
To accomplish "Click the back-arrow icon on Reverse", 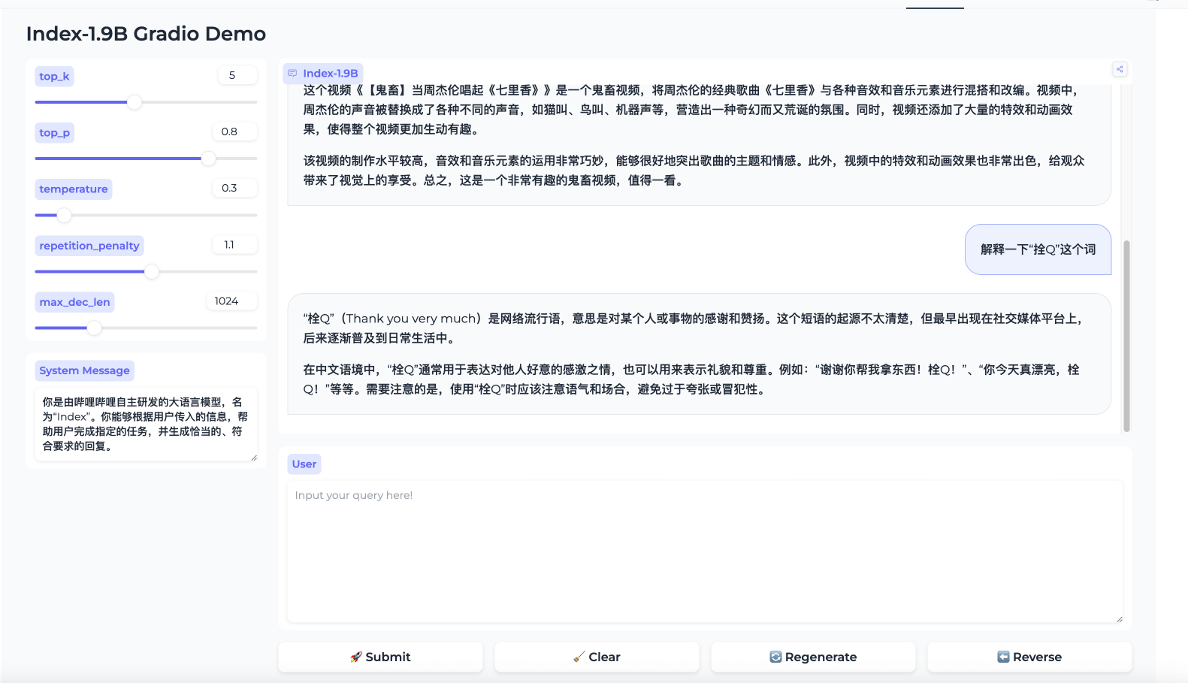I will [x=1003, y=657].
